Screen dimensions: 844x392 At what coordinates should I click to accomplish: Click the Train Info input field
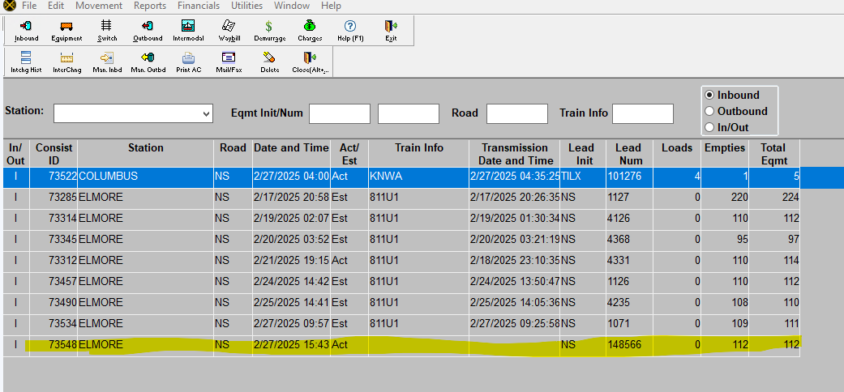tap(643, 113)
